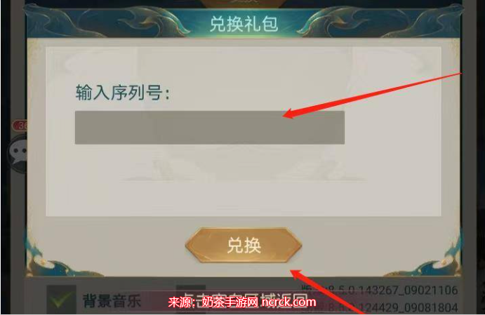This screenshot has width=485, height=315.
Task: Open the chat speech bubble icon
Action: (18, 153)
